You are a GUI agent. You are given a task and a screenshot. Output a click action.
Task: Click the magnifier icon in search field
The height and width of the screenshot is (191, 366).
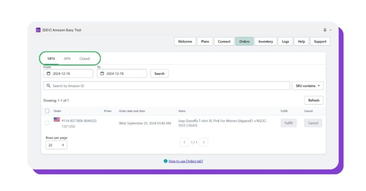click(x=48, y=86)
